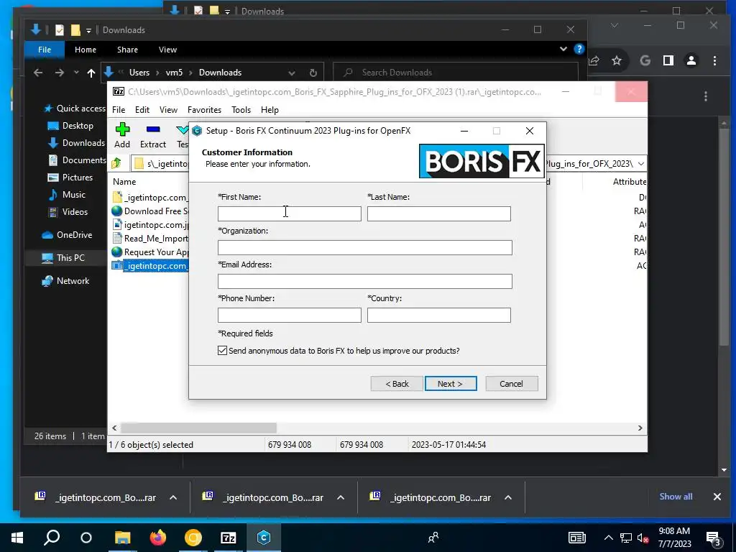This screenshot has width=736, height=552.
Task: Click the Explorer forward arrow
Action: [x=59, y=73]
